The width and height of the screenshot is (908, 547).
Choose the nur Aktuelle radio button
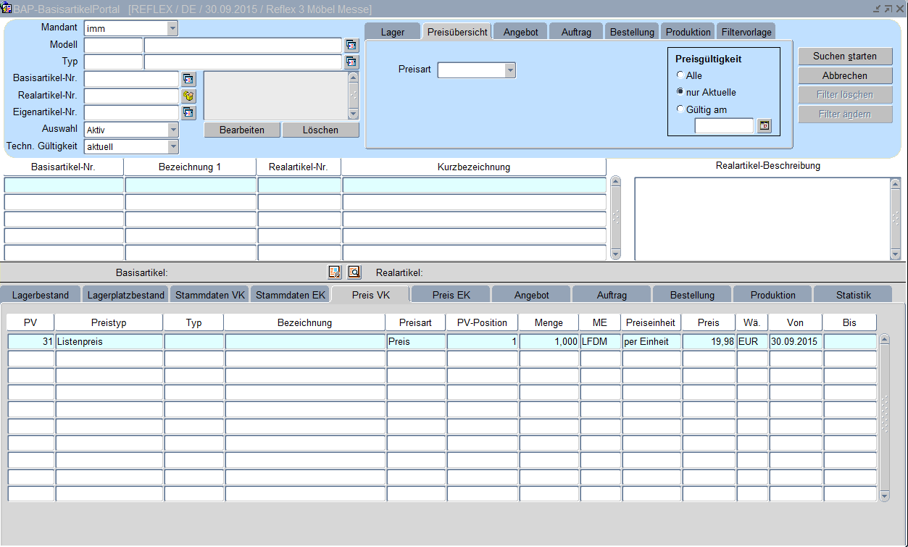680,92
